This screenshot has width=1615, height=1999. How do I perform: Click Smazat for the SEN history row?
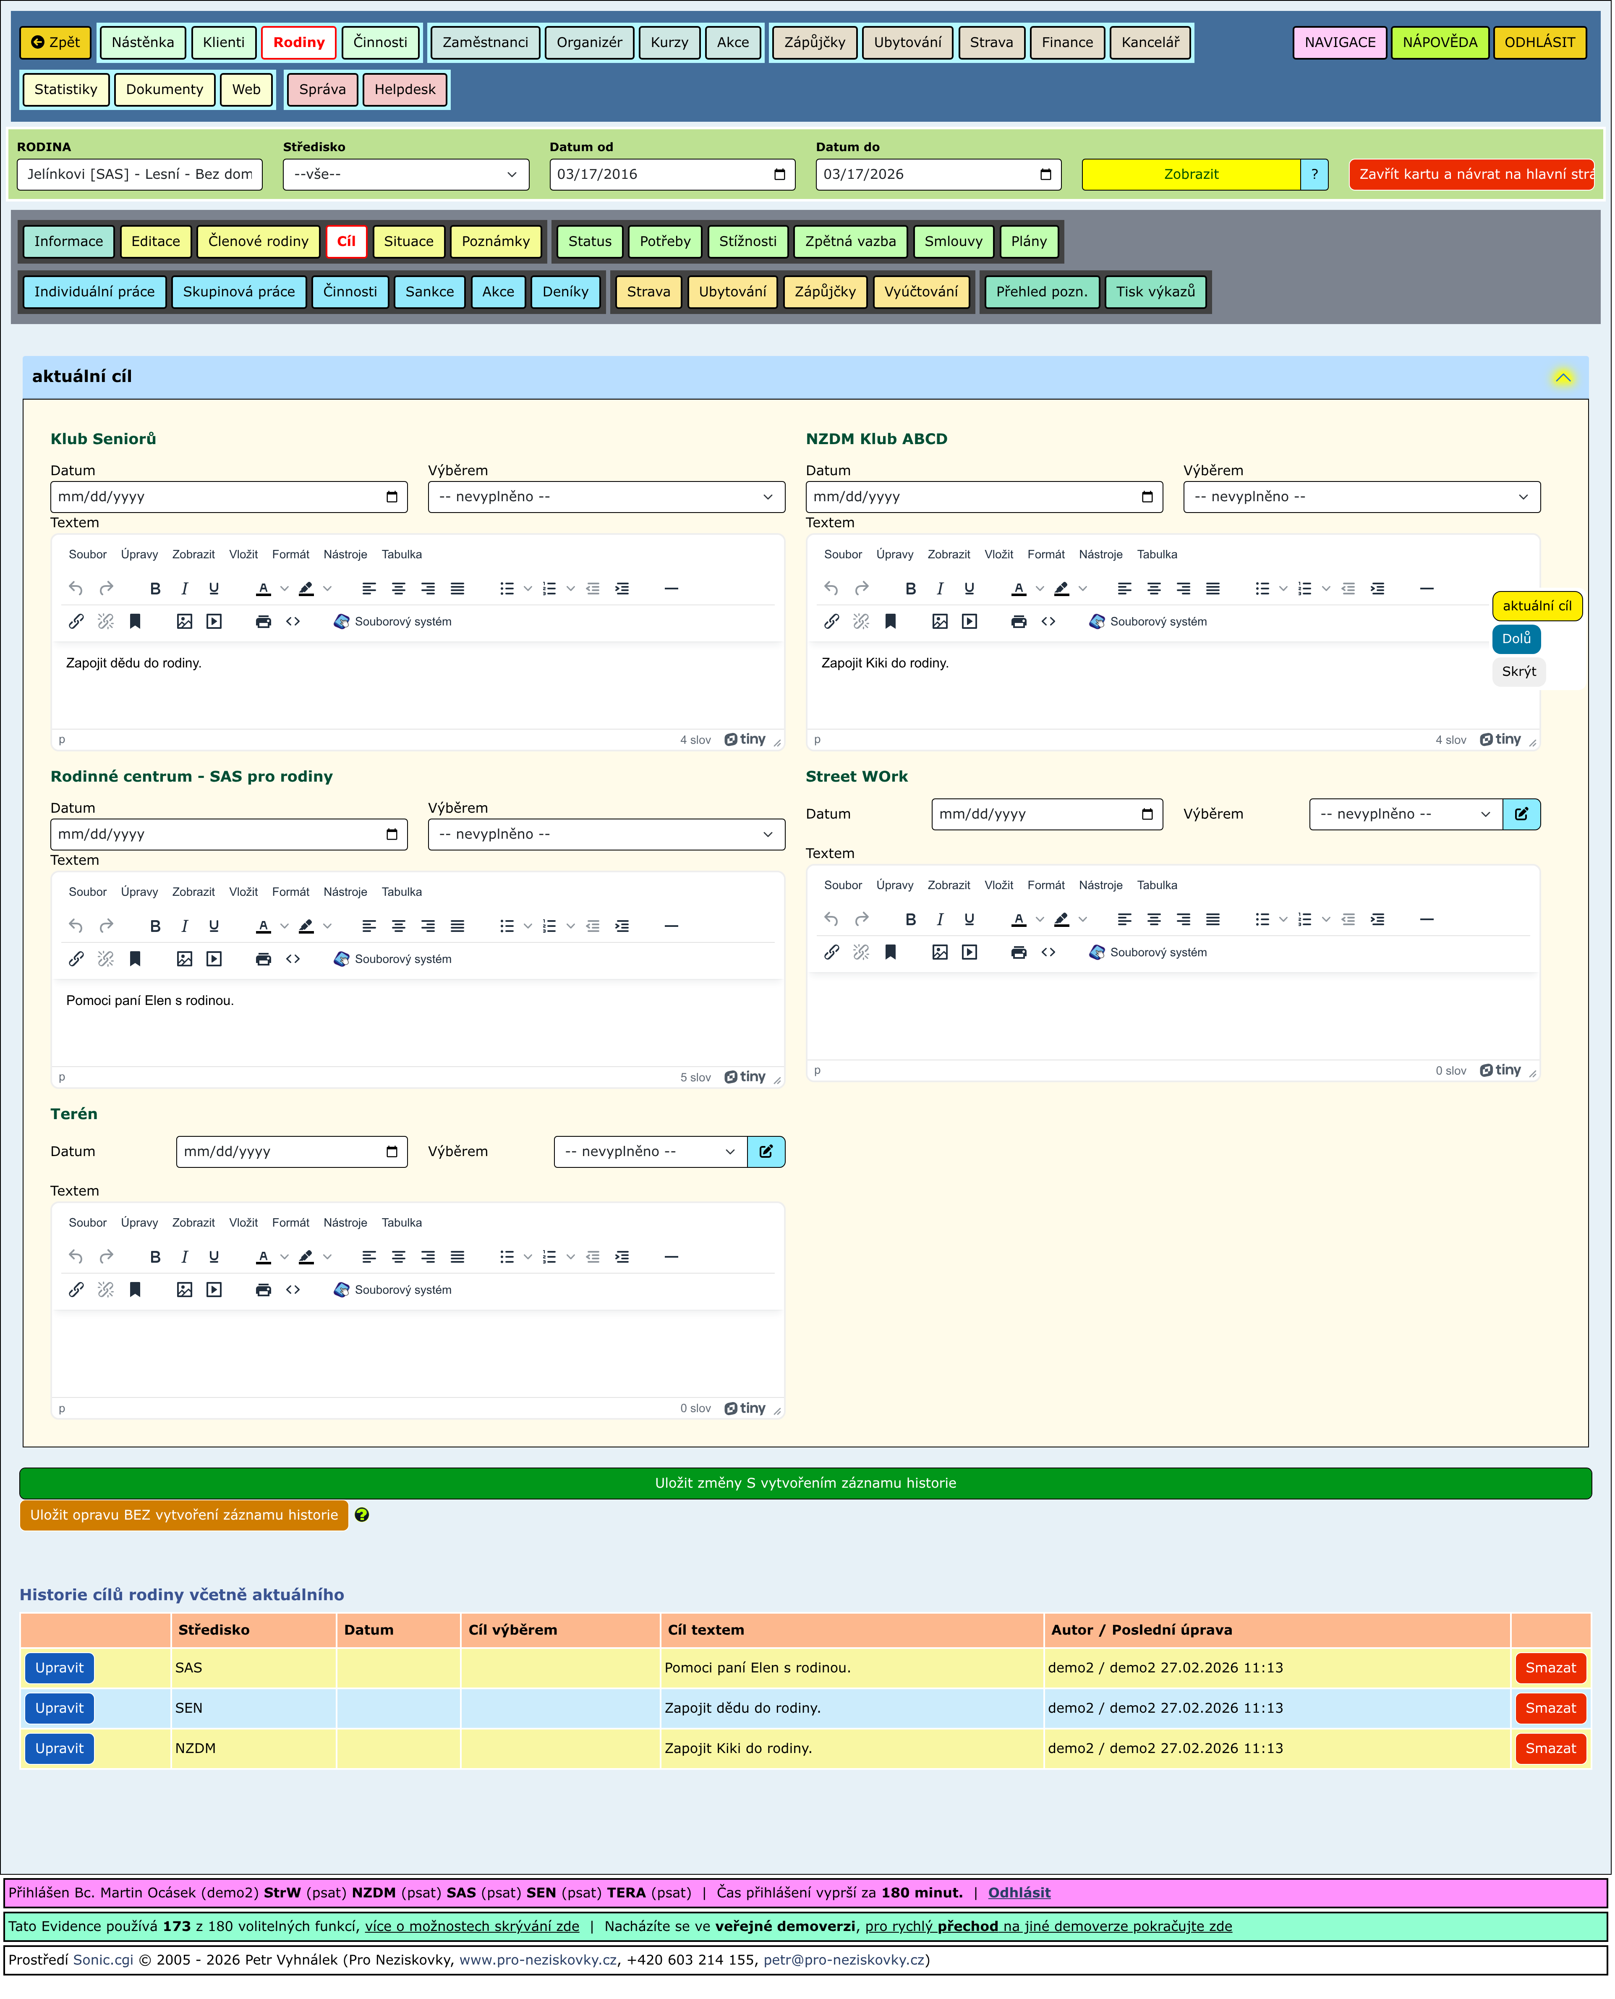1550,1709
